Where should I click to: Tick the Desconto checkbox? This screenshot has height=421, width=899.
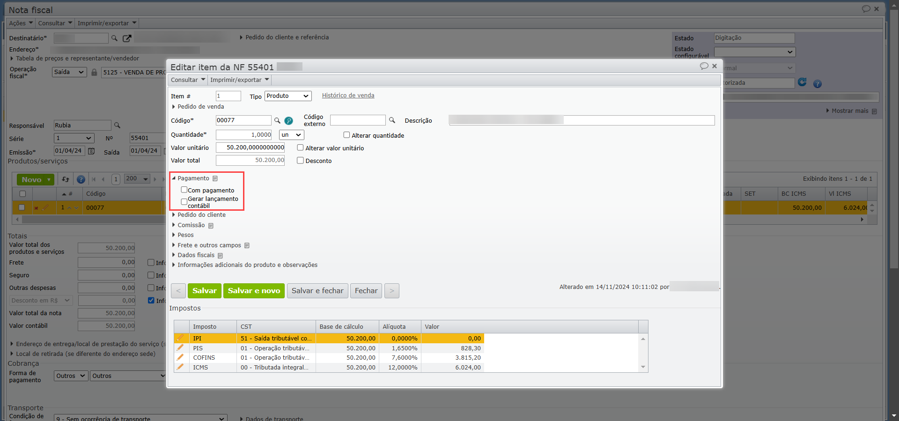click(x=300, y=160)
